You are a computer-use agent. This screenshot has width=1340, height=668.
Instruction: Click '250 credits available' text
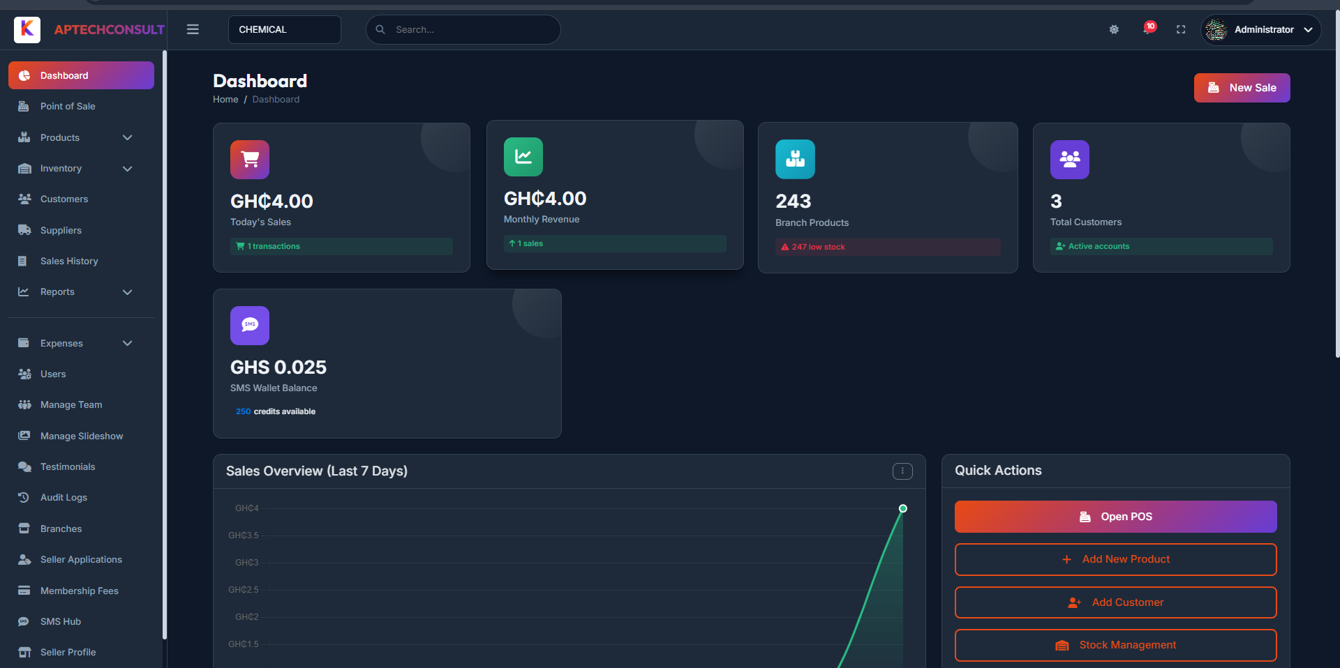coord(276,411)
